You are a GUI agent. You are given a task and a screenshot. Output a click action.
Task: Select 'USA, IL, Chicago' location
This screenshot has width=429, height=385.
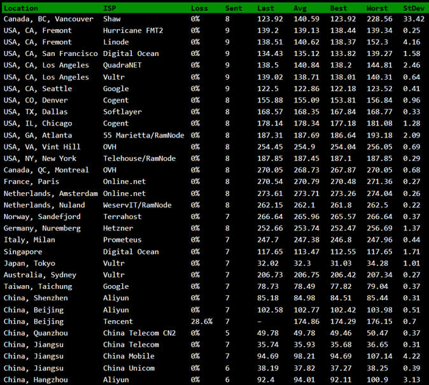(x=38, y=123)
